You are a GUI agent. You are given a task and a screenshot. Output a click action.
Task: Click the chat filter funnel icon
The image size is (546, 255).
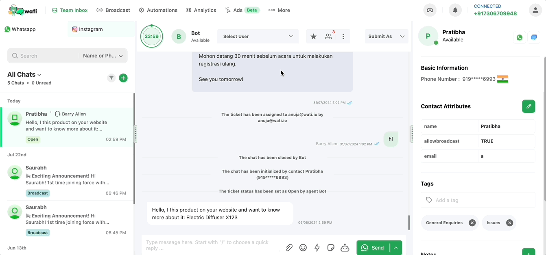(x=111, y=78)
